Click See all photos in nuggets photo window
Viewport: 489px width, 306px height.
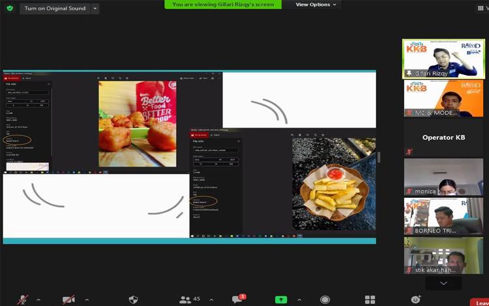(12, 78)
